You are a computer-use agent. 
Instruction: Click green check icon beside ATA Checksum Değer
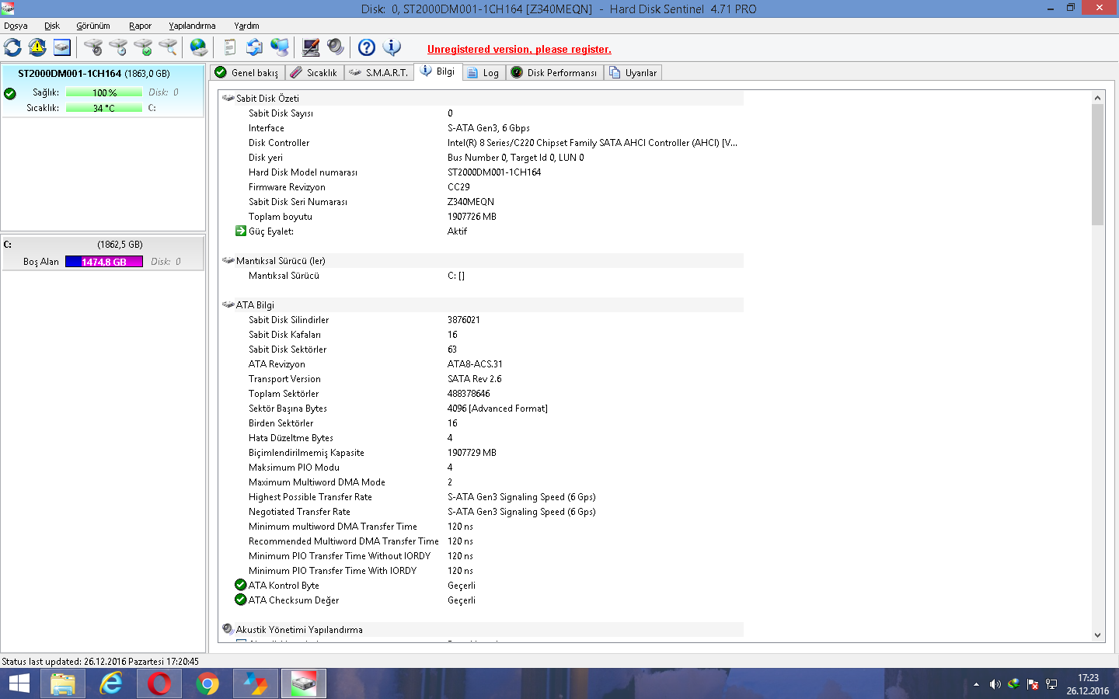tap(241, 600)
